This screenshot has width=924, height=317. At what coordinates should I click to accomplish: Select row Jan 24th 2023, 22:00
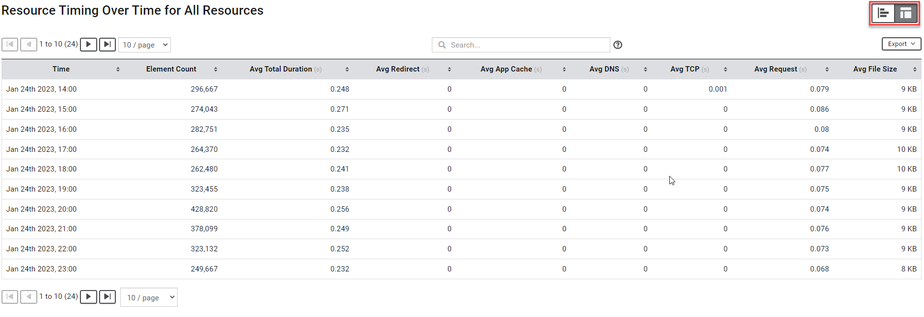click(461, 249)
